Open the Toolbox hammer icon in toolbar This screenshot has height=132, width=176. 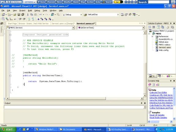[130, 14]
